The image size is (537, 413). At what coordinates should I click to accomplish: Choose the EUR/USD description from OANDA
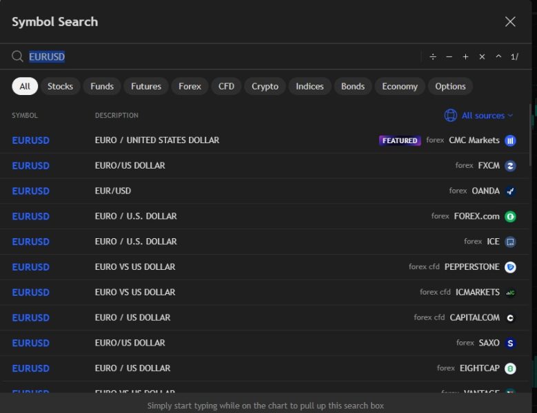click(112, 191)
